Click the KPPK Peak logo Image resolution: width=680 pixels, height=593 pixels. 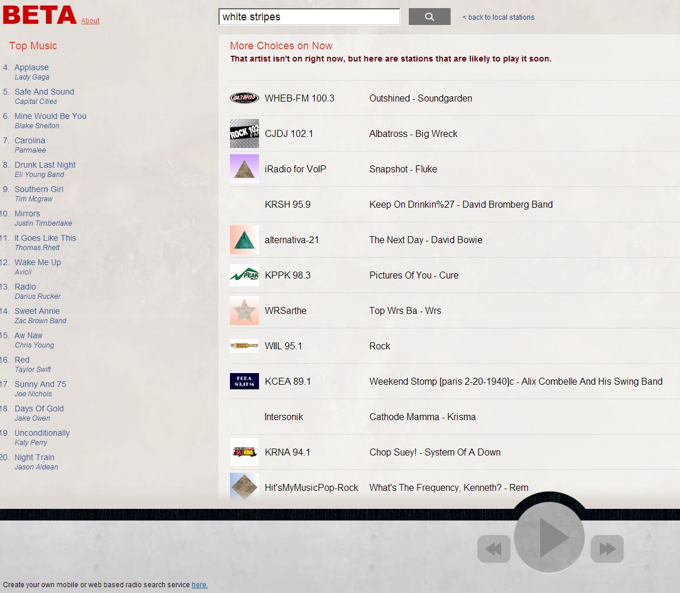[244, 275]
